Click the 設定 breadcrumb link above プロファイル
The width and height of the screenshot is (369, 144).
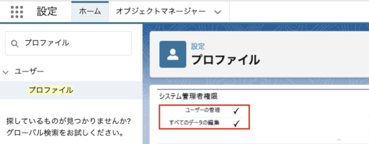[198, 46]
